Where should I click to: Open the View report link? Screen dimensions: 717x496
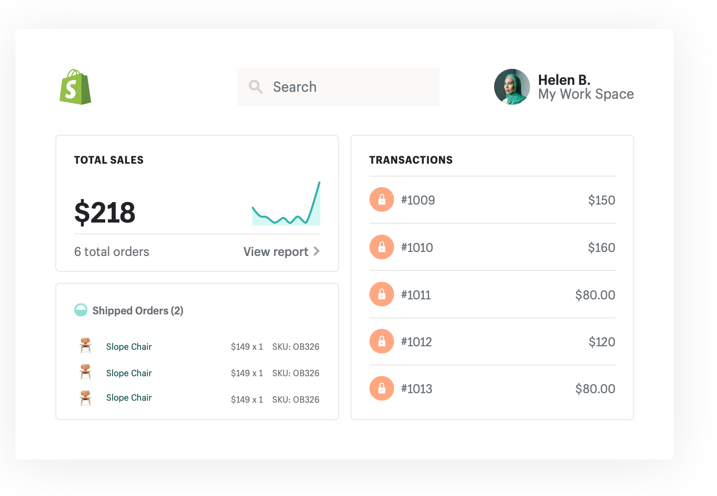pyautogui.click(x=276, y=251)
